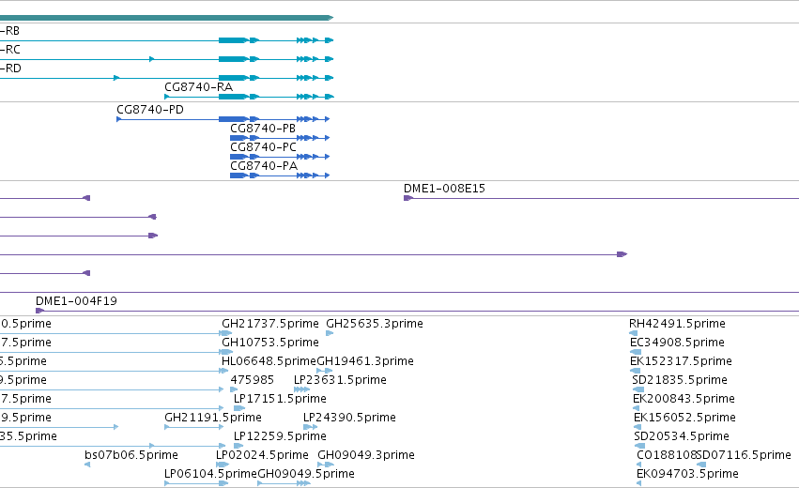Select EST GH10753.5prime
The image size is (799, 488).
(x=270, y=343)
